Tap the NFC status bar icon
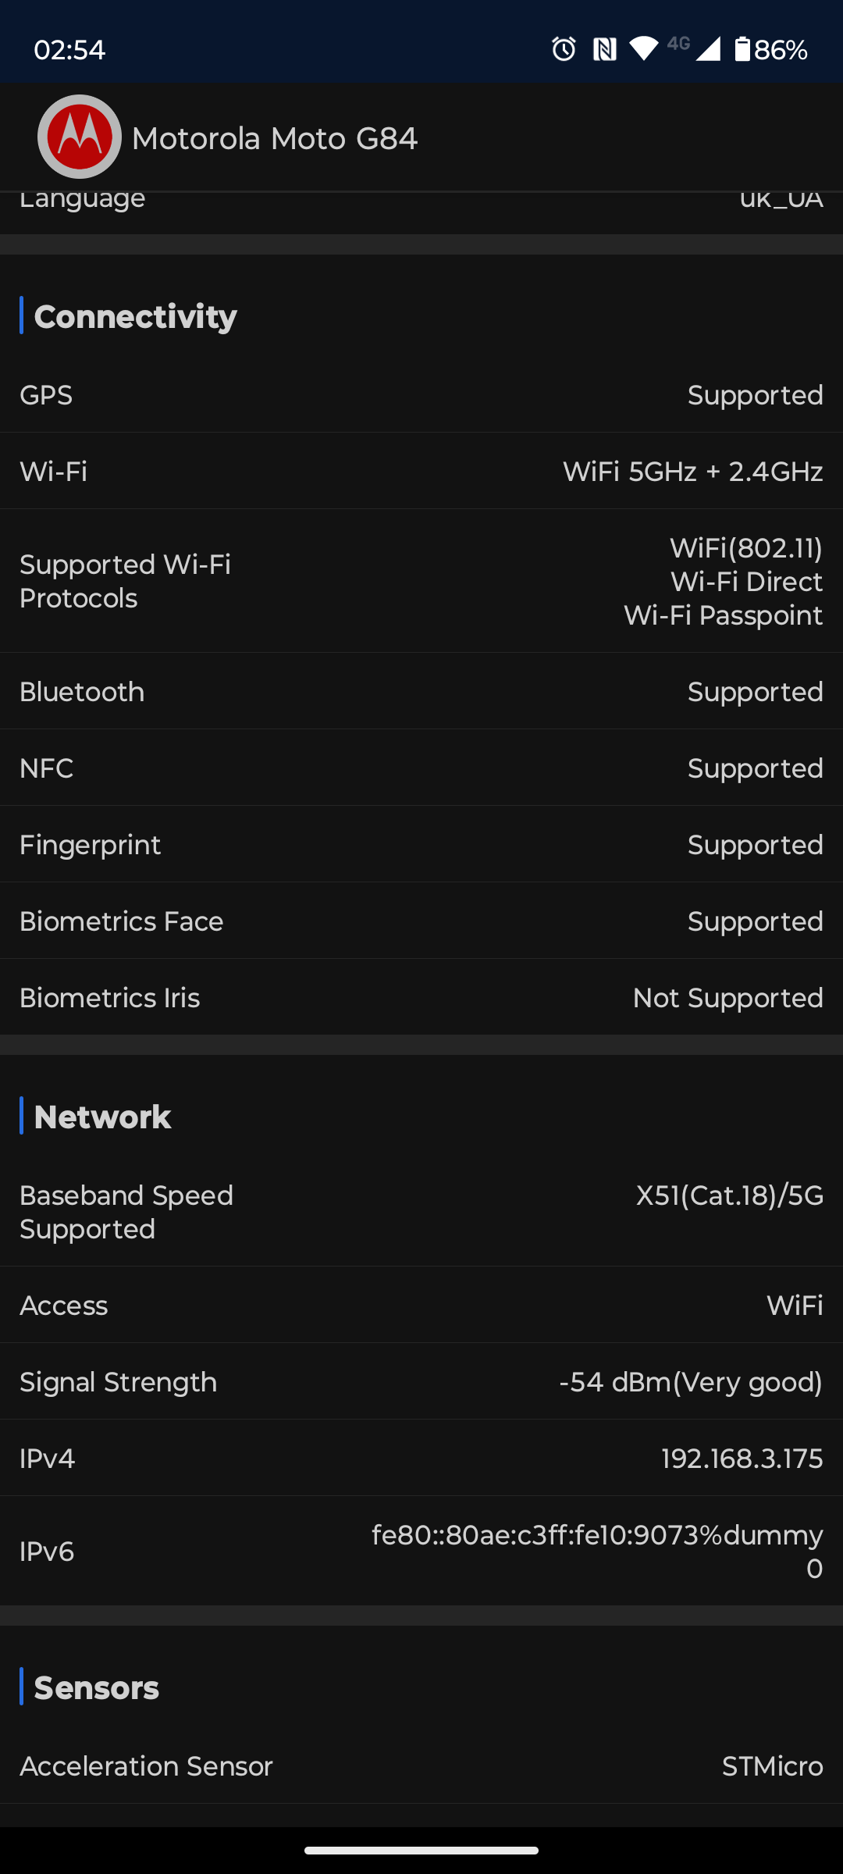This screenshot has height=1874, width=843. (604, 50)
